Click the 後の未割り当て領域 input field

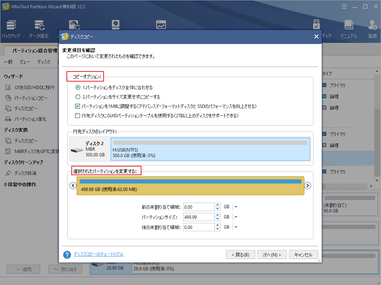tap(199, 227)
